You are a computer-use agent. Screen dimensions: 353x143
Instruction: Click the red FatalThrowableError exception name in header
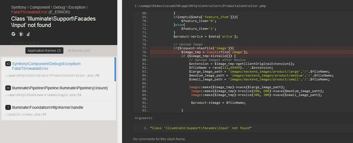point(29,12)
